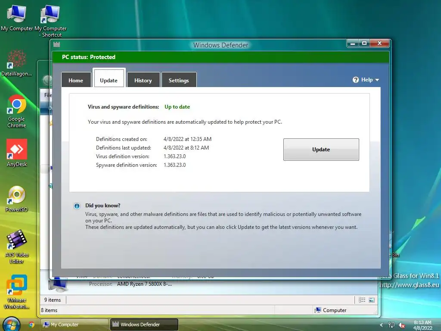Screen dimensions: 441x331
Task: Expand the Help dropdown arrow
Action: click(x=377, y=80)
